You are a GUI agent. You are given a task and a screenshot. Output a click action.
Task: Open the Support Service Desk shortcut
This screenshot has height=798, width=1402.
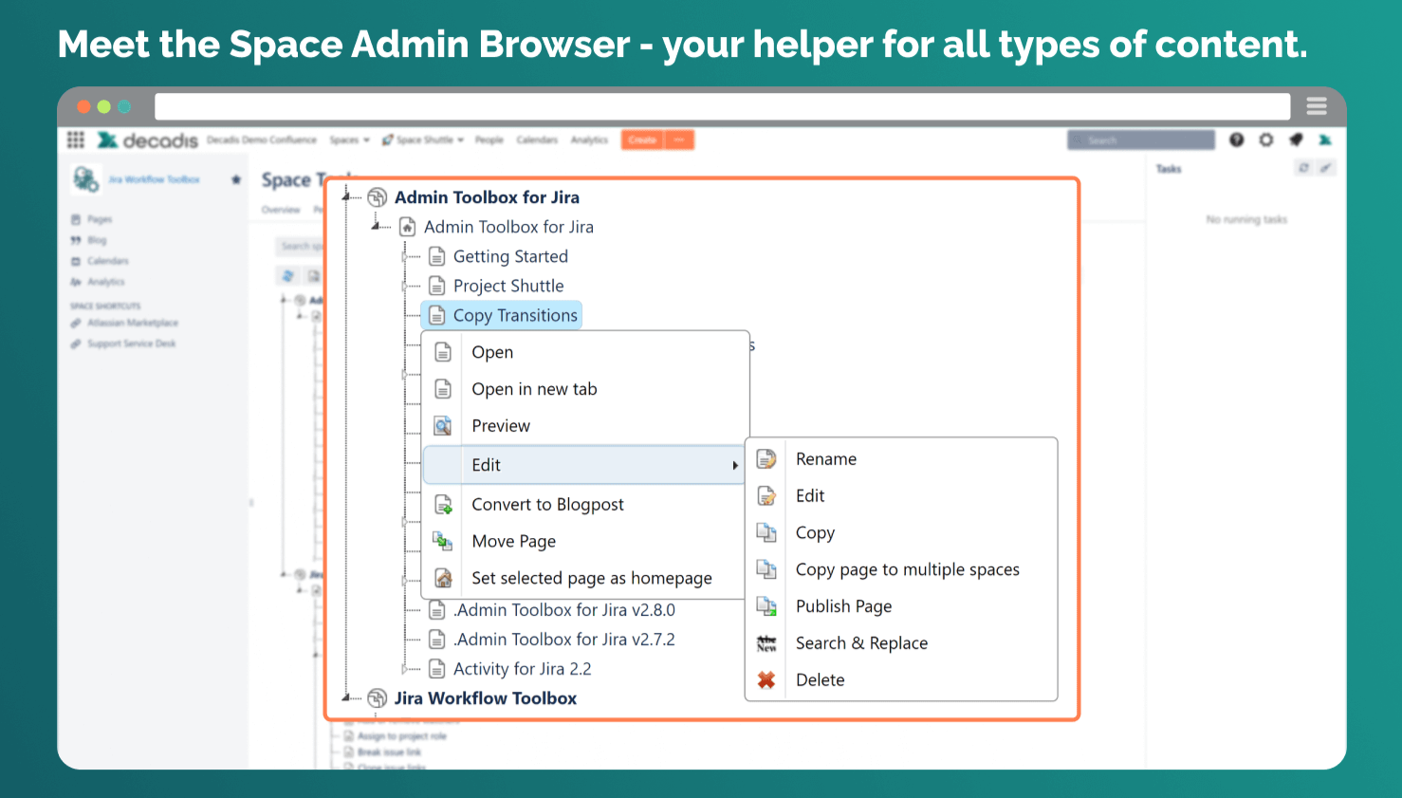pos(132,343)
